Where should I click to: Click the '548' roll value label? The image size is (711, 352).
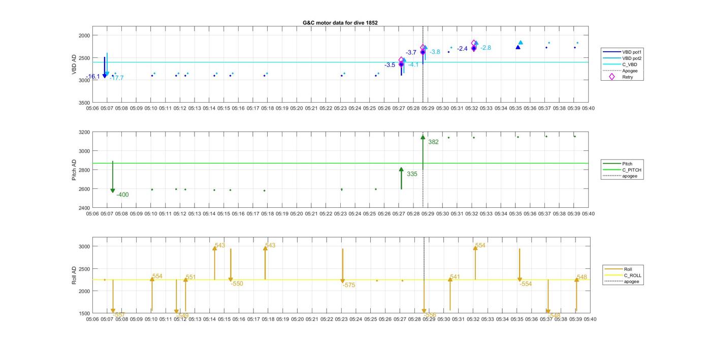pos(582,277)
